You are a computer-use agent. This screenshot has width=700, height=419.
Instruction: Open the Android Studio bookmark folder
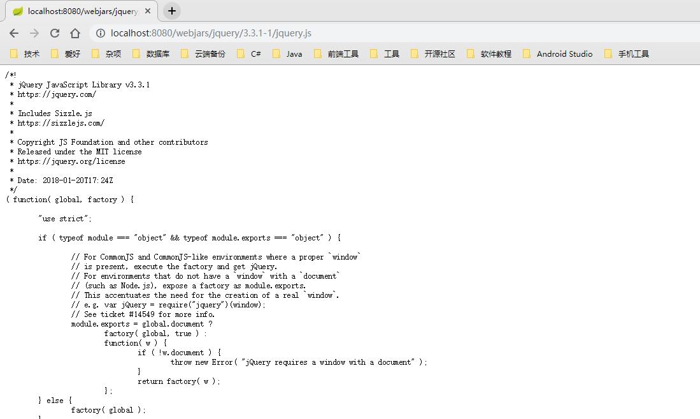(558, 54)
